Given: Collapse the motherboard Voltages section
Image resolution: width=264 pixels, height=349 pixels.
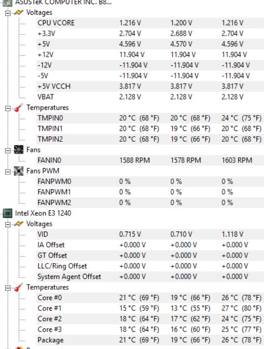Looking at the screenshot, I should 8,13.
